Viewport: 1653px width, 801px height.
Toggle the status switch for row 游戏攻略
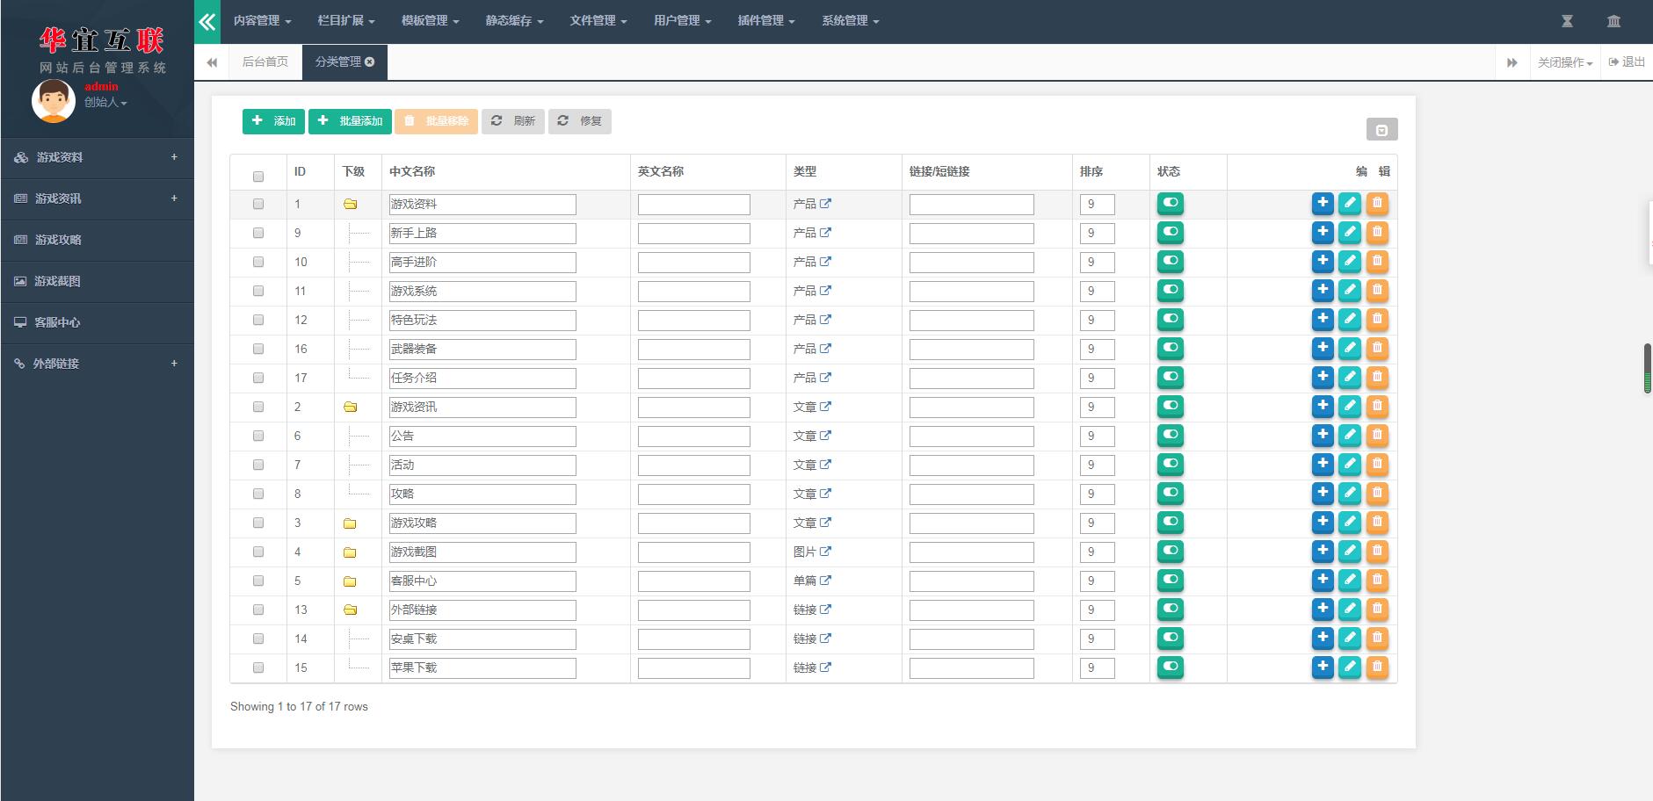[1171, 523]
